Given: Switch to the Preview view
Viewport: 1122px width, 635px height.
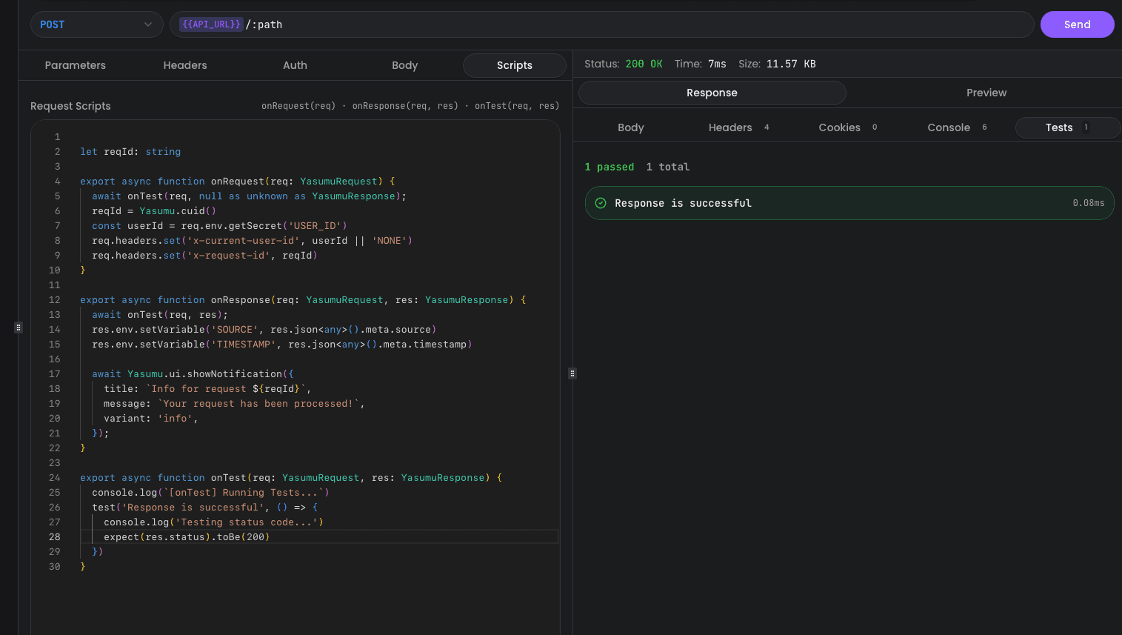Looking at the screenshot, I should click(986, 93).
